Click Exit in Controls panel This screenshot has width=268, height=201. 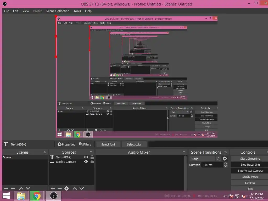[250, 188]
